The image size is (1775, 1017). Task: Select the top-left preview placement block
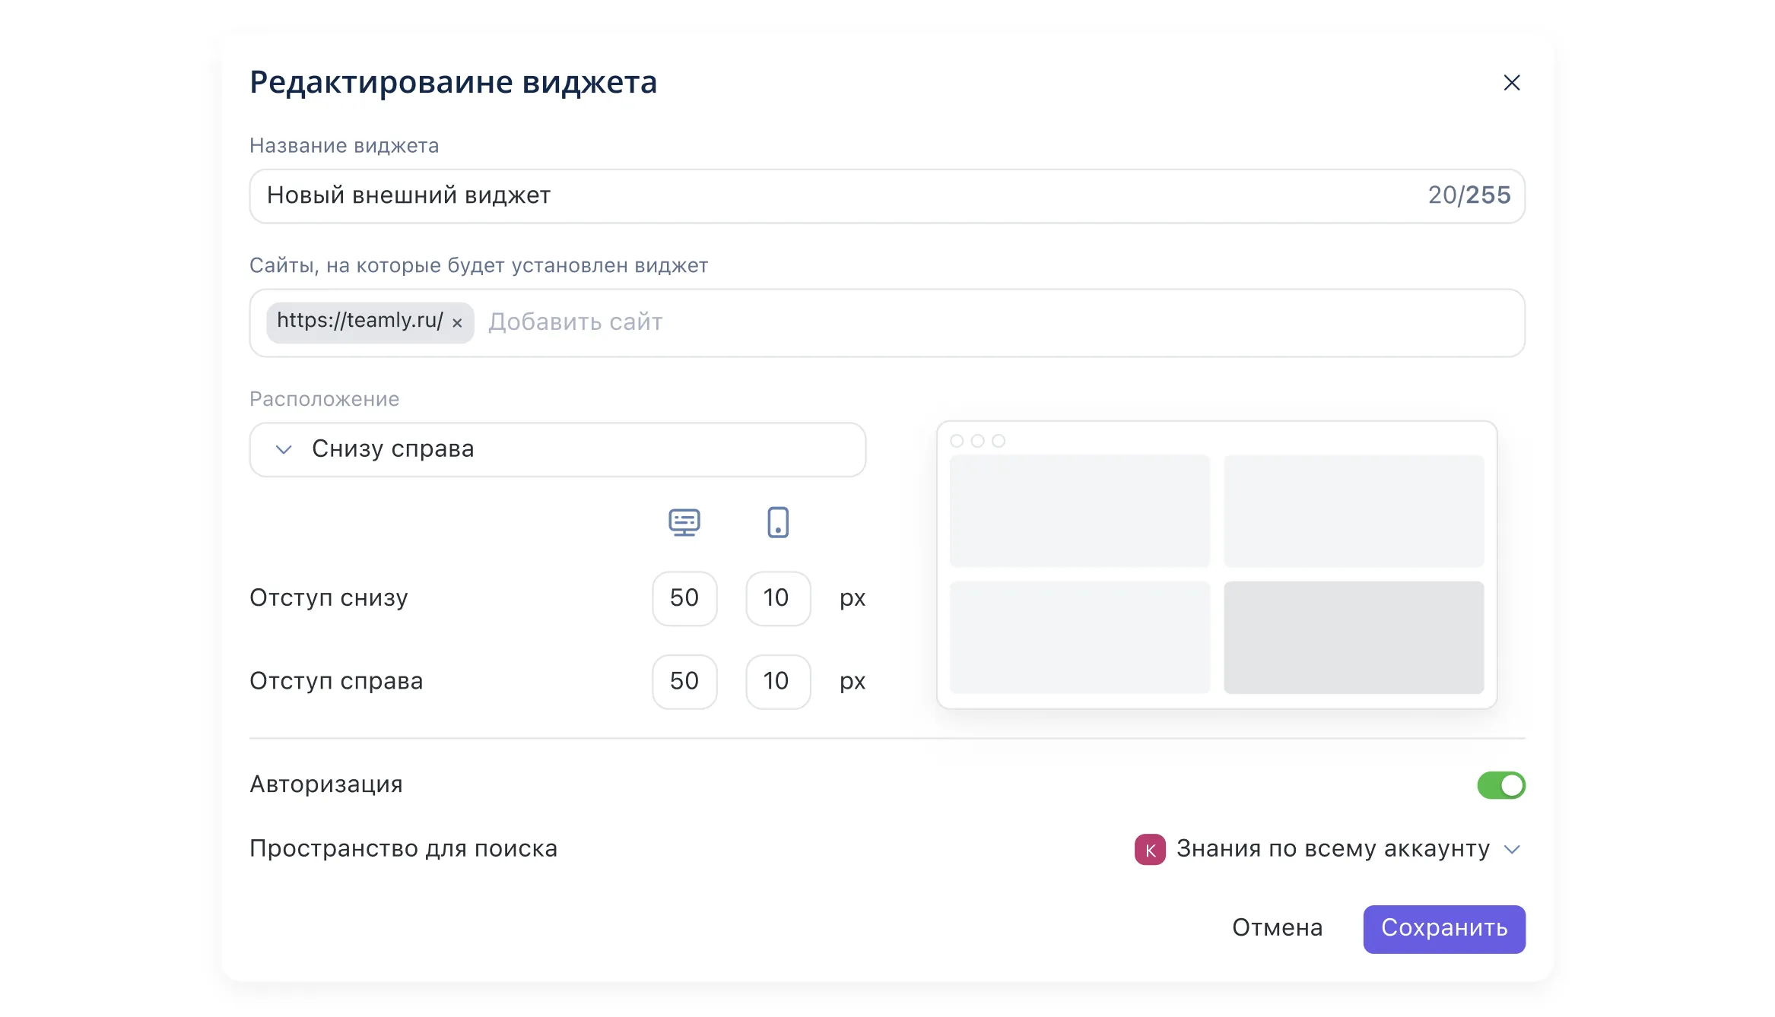(1079, 511)
